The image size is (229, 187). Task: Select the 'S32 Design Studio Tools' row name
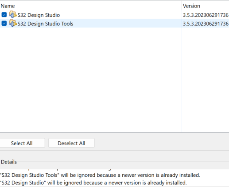click(x=45, y=24)
